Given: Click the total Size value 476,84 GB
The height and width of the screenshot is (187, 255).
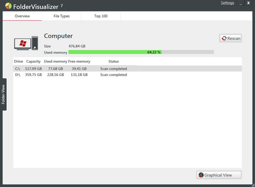Looking at the screenshot, I should point(77,46).
